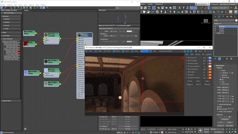This screenshot has height=134, width=238.
Task: Toggle Blue Fill Light checkbox
Action: 186,61
